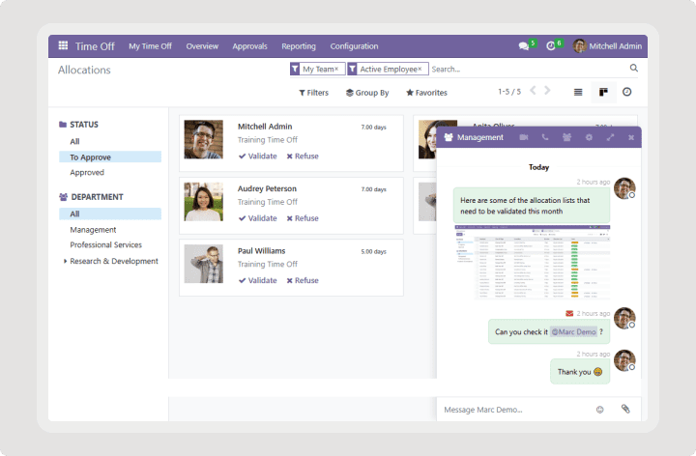Viewport: 696px width, 456px height.
Task: Open the Group By dropdown
Action: (367, 93)
